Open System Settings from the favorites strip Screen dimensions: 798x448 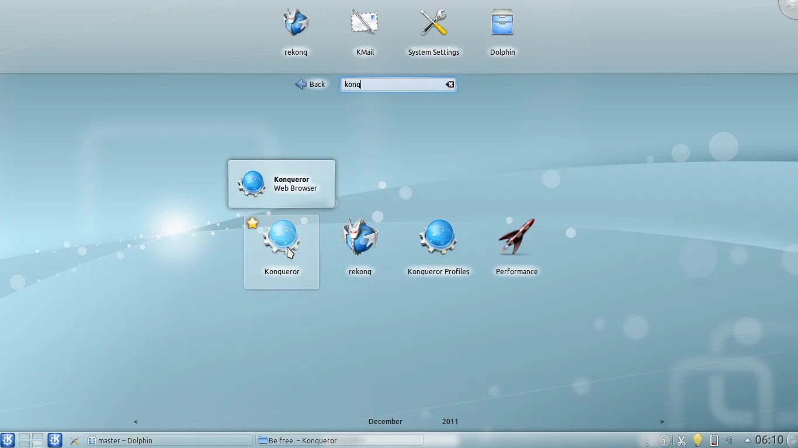[x=433, y=32]
